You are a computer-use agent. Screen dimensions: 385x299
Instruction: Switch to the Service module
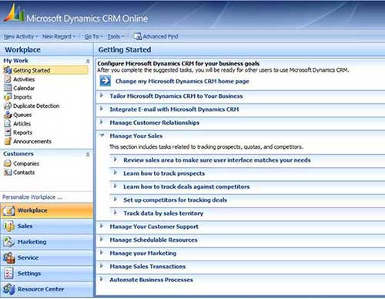47,258
